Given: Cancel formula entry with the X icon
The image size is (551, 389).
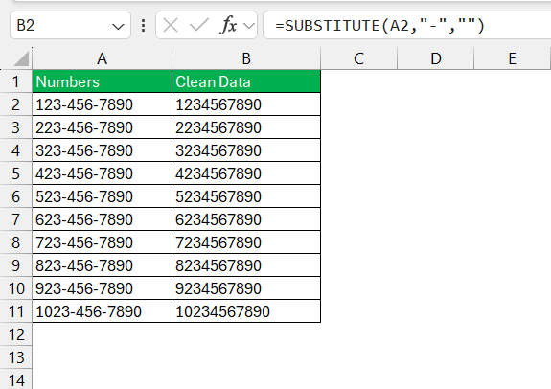Looking at the screenshot, I should point(171,26).
